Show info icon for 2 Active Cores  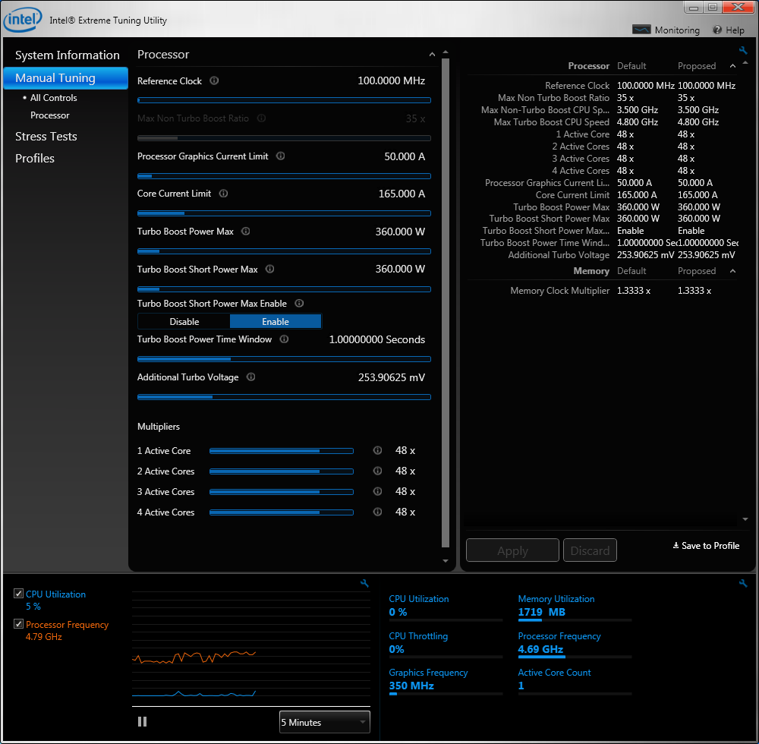tap(377, 471)
